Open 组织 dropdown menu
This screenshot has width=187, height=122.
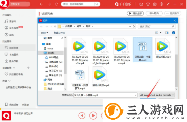tap(44, 33)
